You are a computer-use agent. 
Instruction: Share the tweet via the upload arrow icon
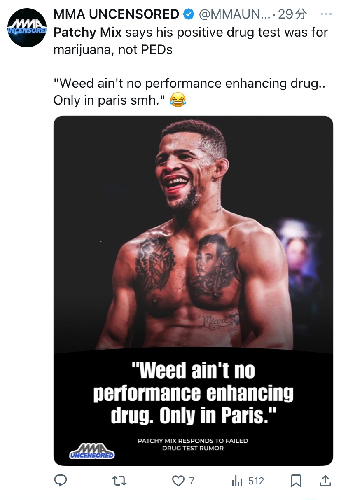pyautogui.click(x=325, y=481)
